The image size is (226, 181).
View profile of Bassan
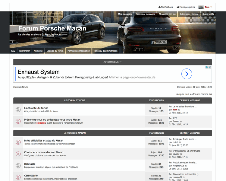tap(176, 121)
